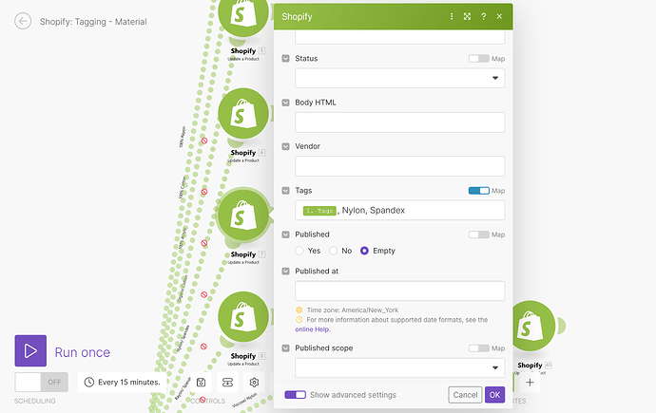Click the filter icon near the Organic Cotton route

tap(203, 294)
